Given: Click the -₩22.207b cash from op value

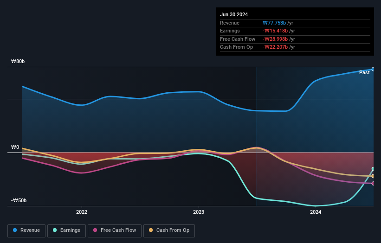Looking at the screenshot, I should click(x=275, y=47).
